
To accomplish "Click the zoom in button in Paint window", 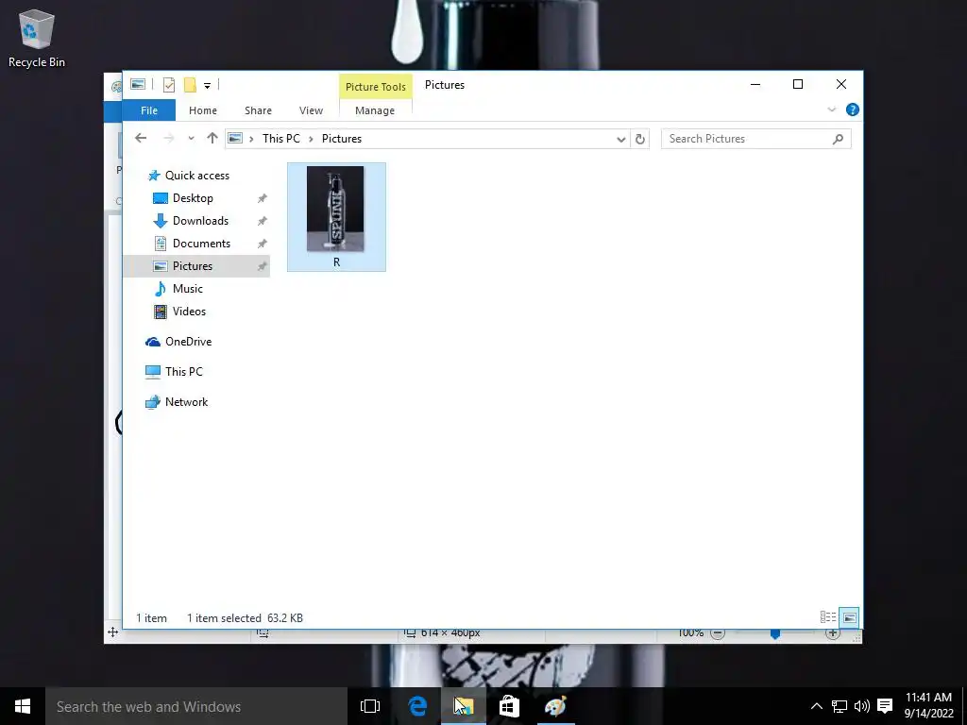I will tap(833, 633).
